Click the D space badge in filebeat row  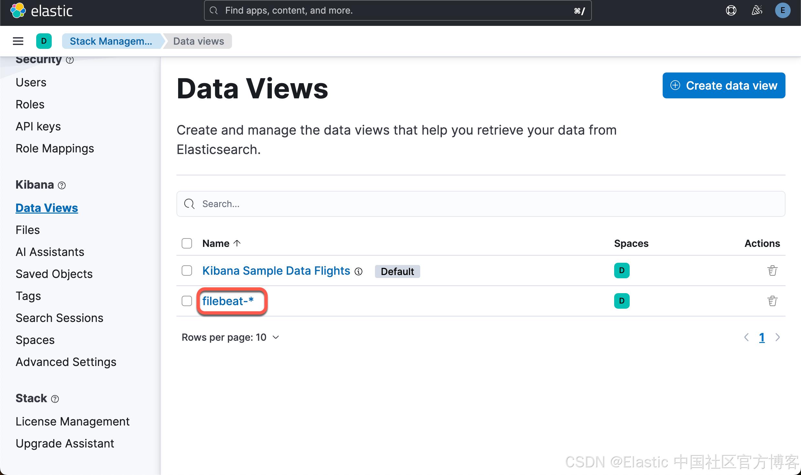click(x=622, y=301)
